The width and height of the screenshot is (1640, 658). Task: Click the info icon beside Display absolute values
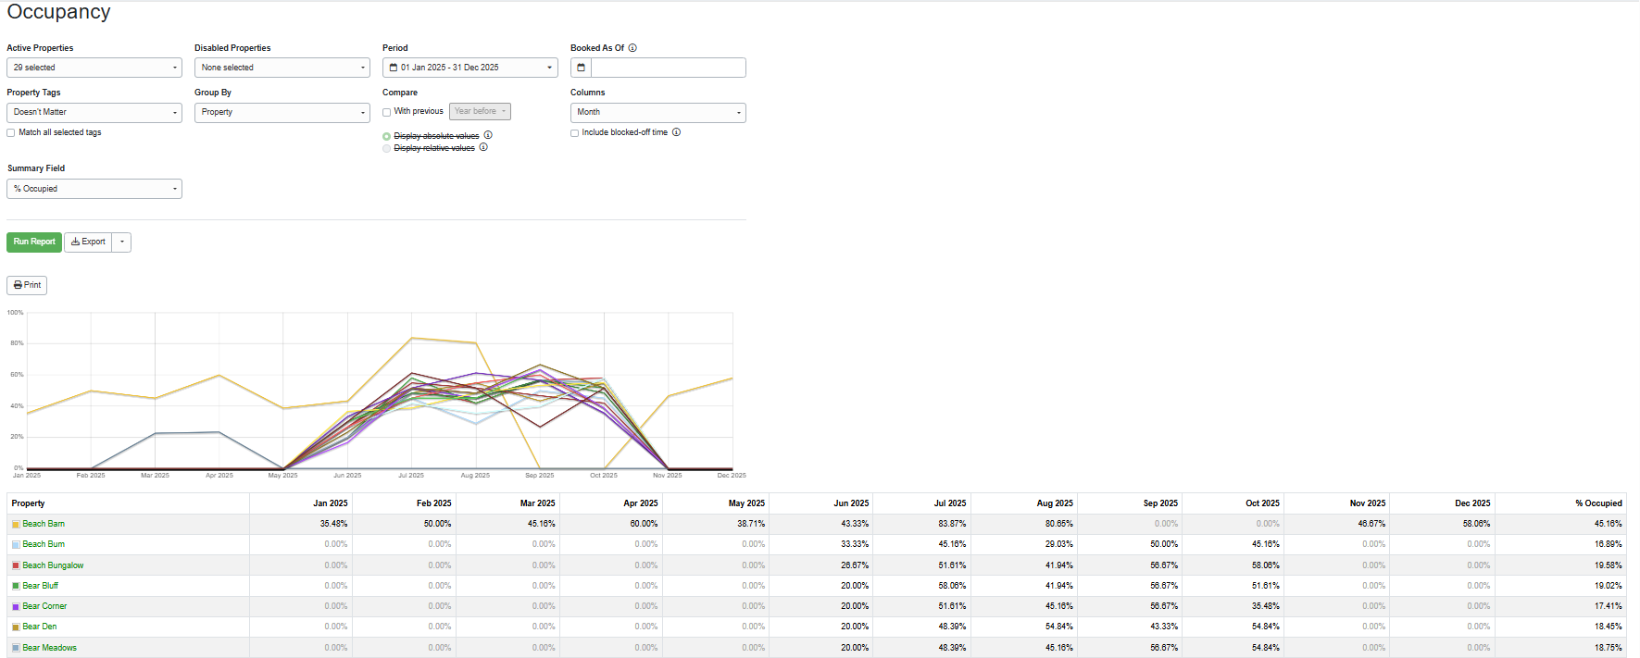(488, 135)
